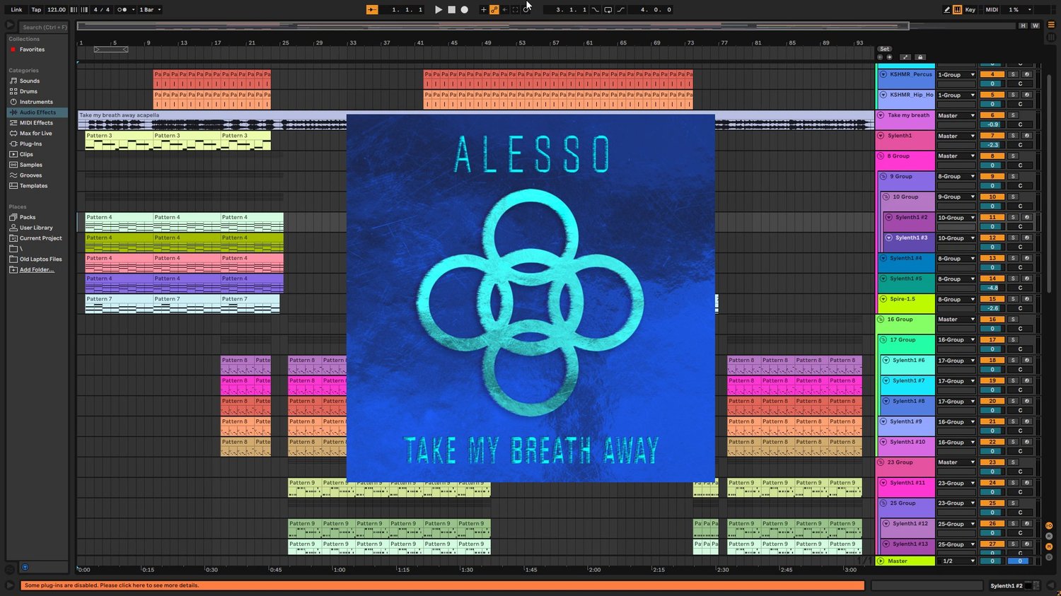Screen dimensions: 1061x596
Task: Open the quantization 1 Bar dropdown
Action: click(150, 10)
